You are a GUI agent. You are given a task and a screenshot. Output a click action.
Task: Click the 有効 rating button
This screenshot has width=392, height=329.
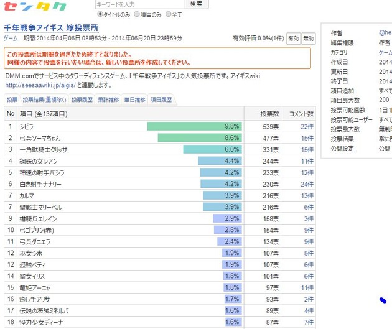pyautogui.click(x=293, y=39)
